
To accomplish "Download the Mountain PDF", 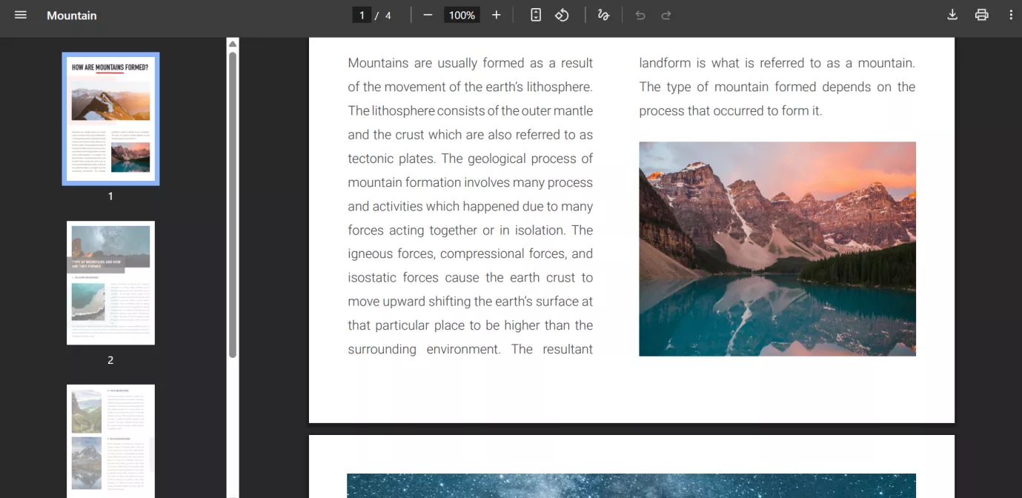I will click(952, 14).
